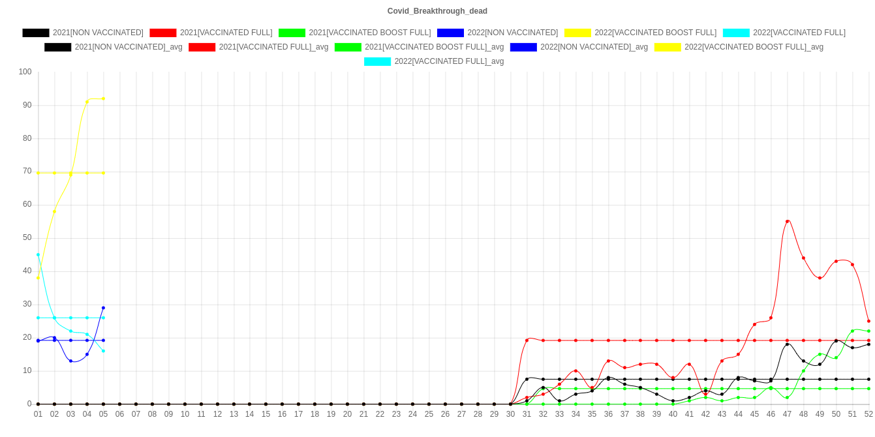Select the red peak data point at week 47
Viewport: 875px width, 437px height.
[788, 221]
